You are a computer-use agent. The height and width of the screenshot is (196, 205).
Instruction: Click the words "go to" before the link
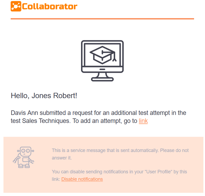130,121
